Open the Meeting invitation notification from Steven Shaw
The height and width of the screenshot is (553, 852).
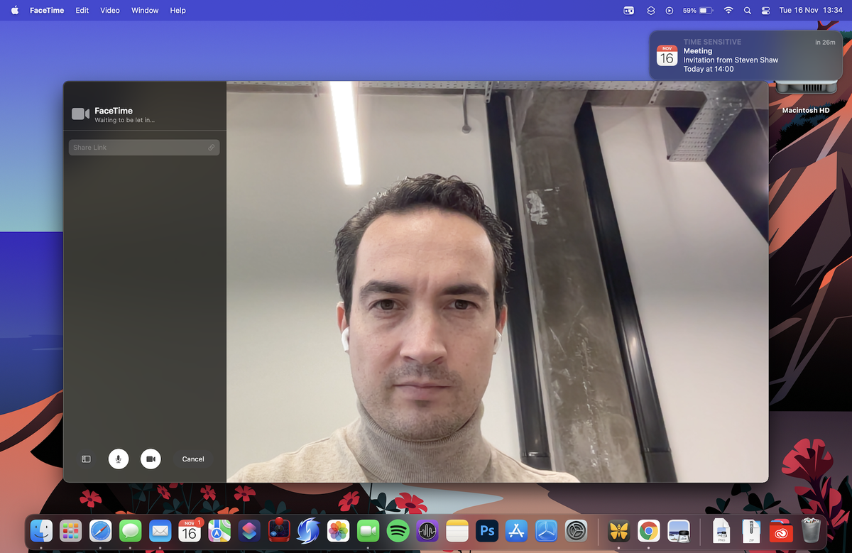pos(744,55)
